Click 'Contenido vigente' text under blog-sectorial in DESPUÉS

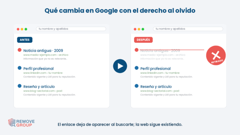point(166,95)
